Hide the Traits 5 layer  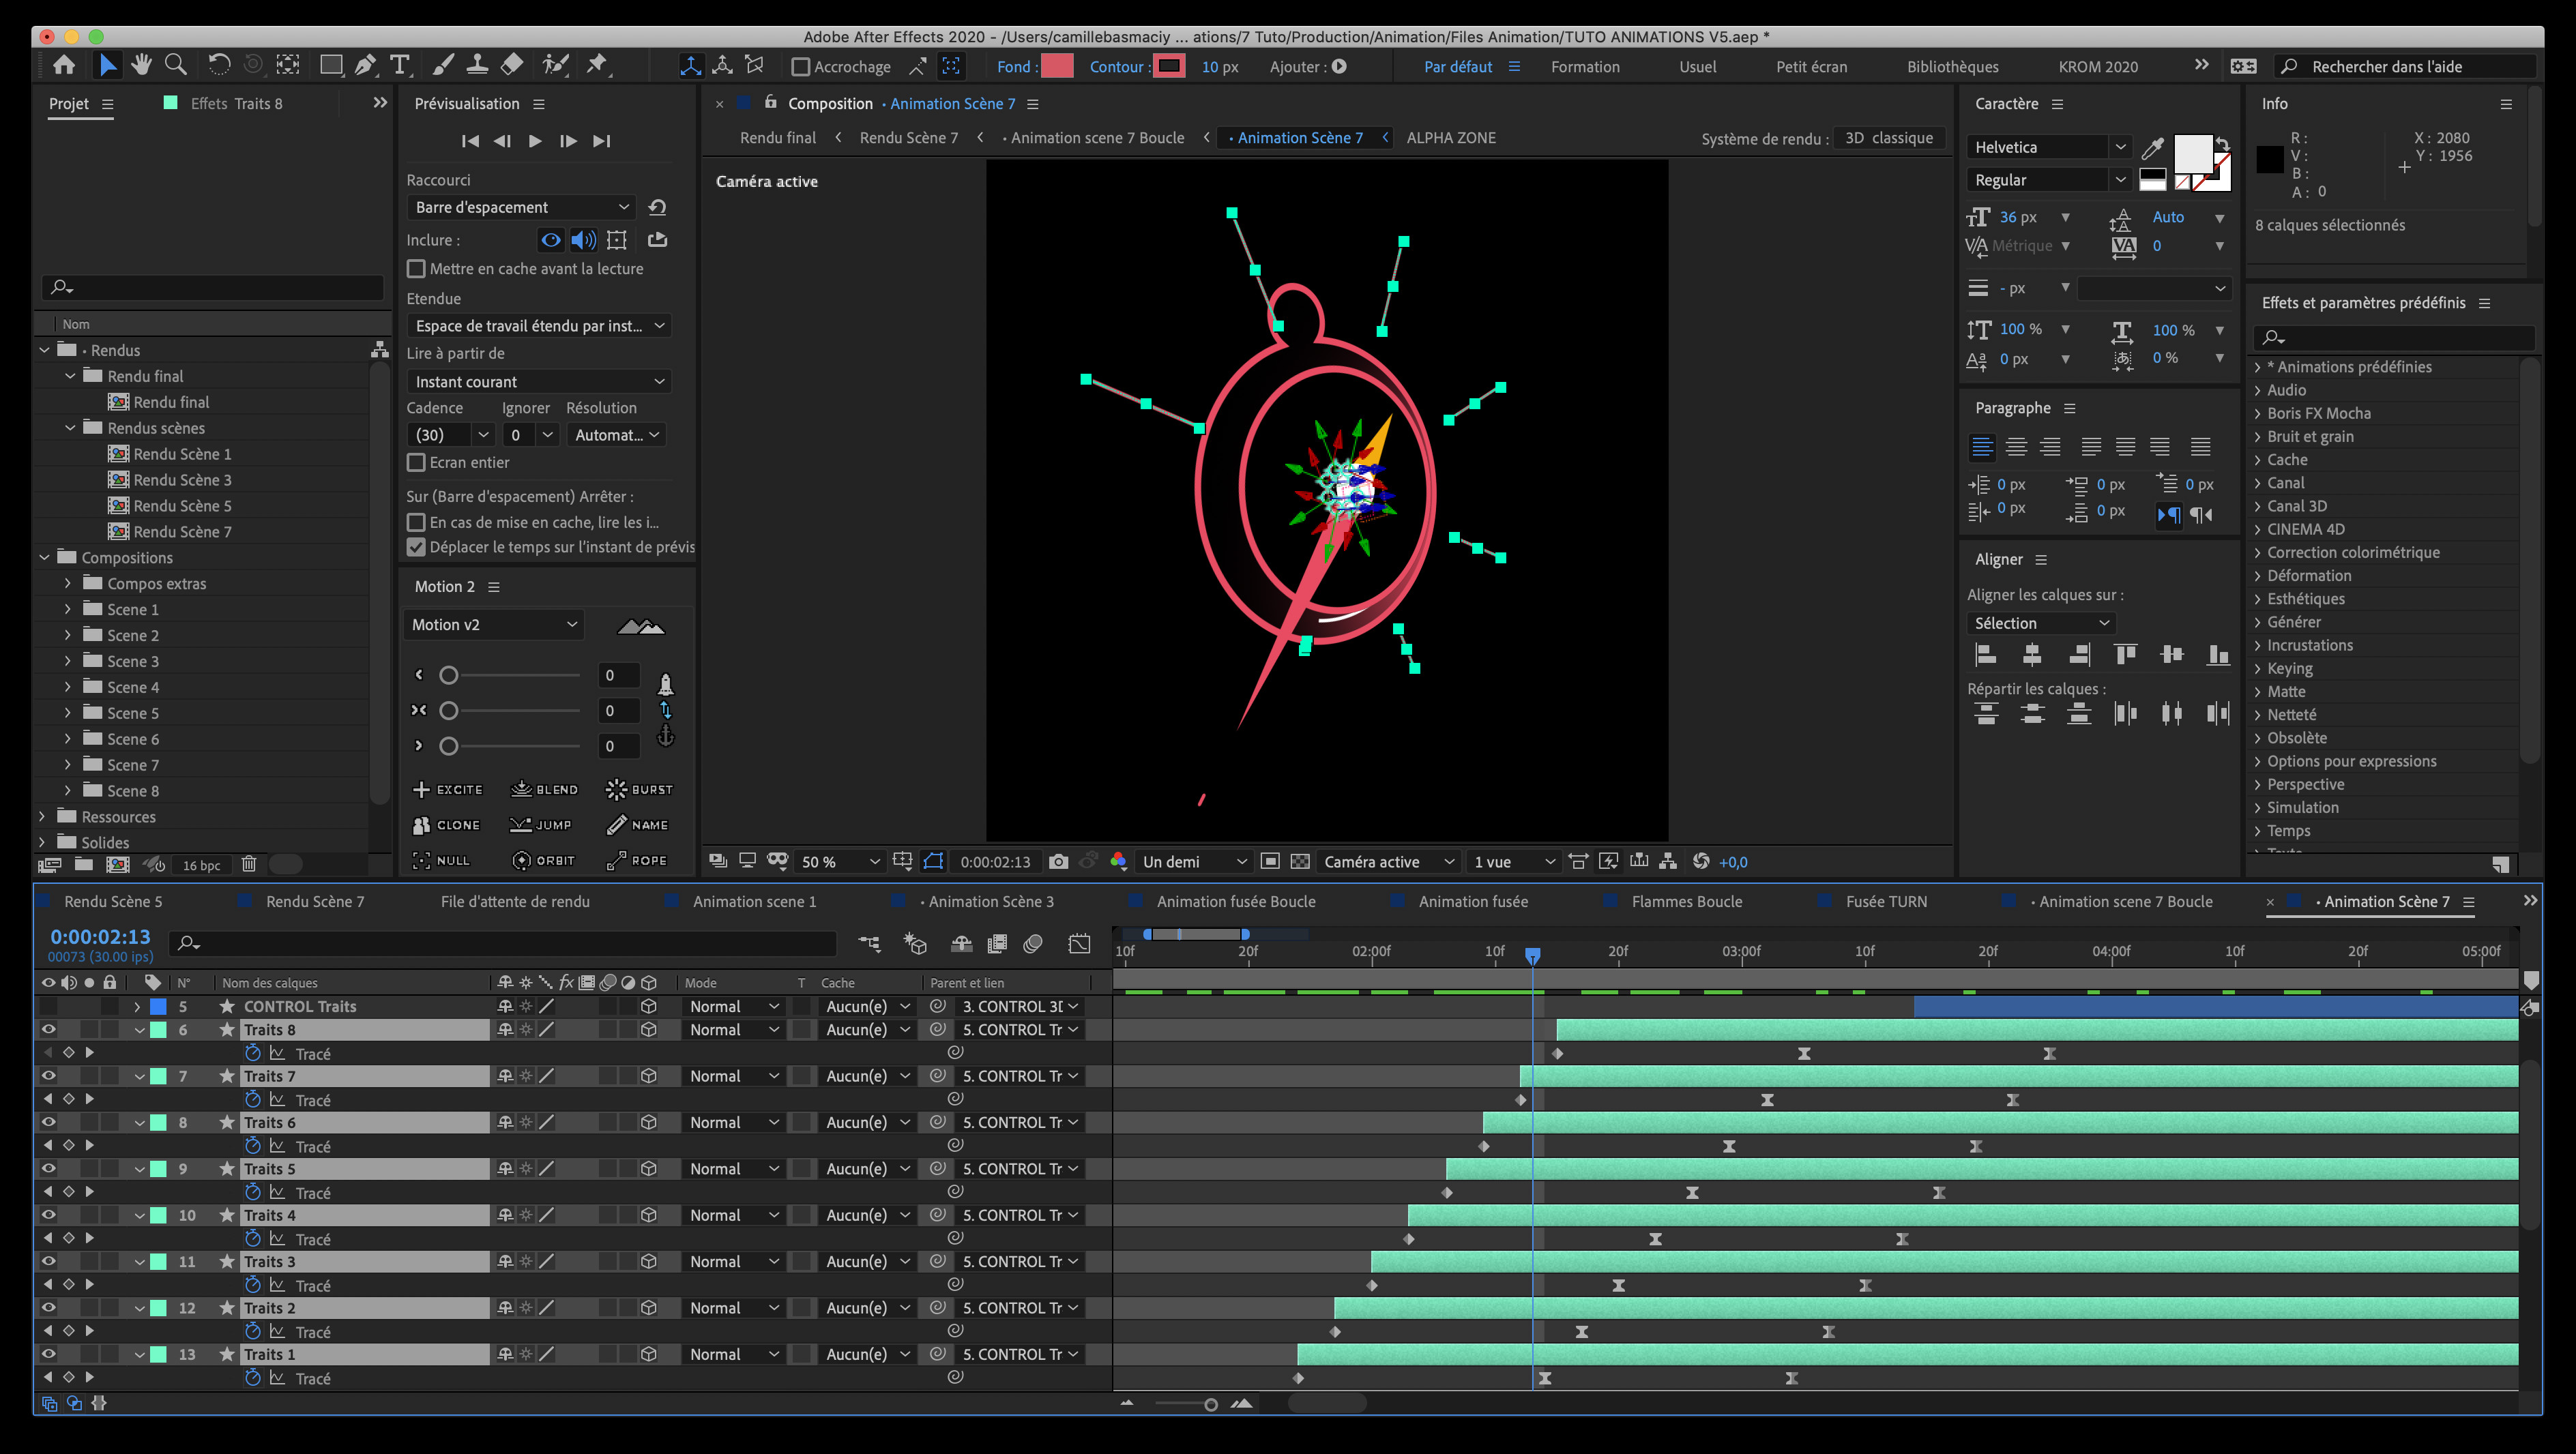pos(48,1168)
